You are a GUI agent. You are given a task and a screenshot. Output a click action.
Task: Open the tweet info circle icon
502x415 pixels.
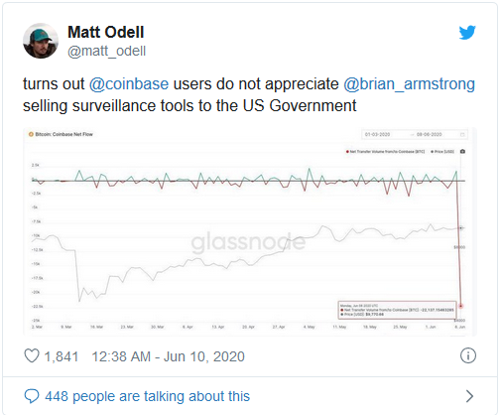(x=468, y=355)
